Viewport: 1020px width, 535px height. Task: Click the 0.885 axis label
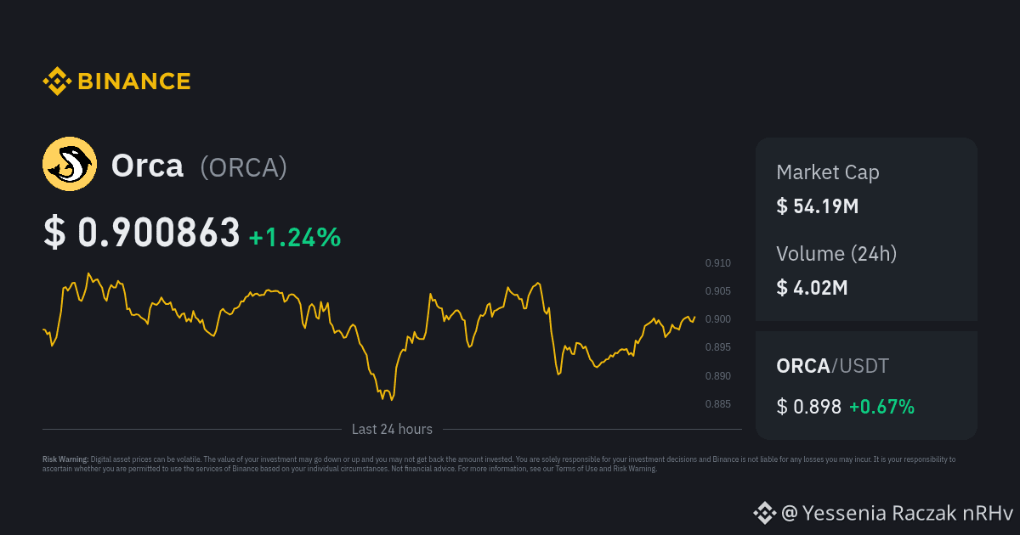point(717,403)
